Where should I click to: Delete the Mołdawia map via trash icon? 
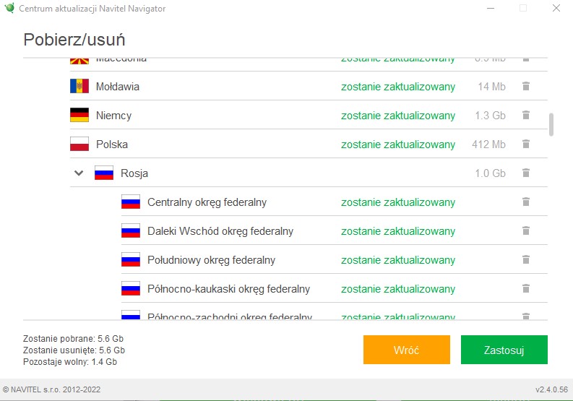coord(526,87)
